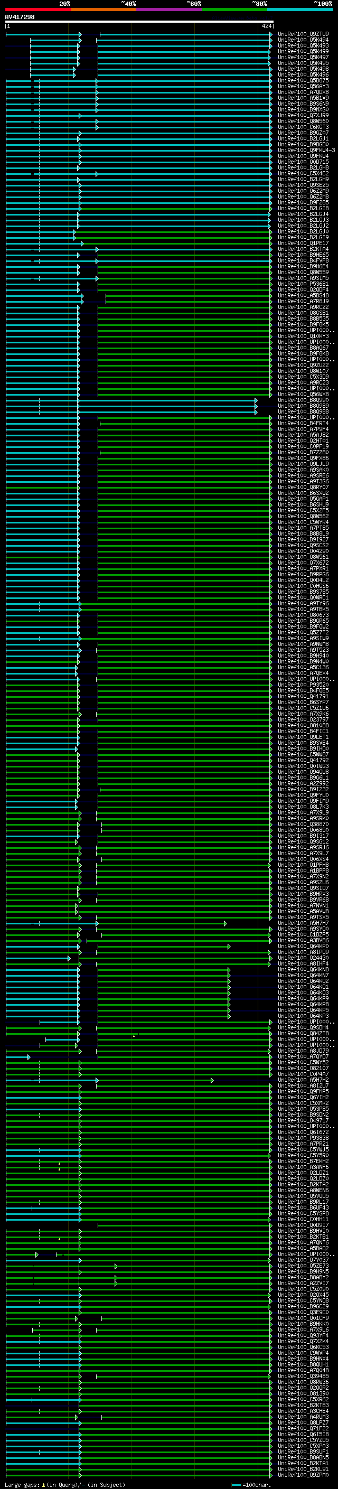Select label UniRef100_O23797
The height and width of the screenshot is (1489, 338).
pos(303,719)
